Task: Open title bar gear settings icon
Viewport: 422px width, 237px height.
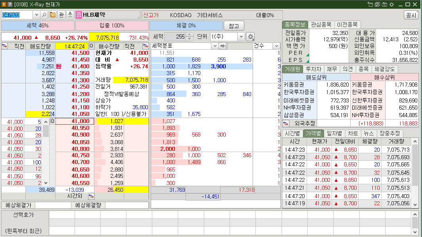Action: pos(392,4)
